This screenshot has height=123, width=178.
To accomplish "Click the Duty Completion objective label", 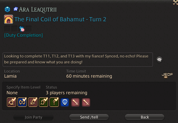I will tap(23, 35).
